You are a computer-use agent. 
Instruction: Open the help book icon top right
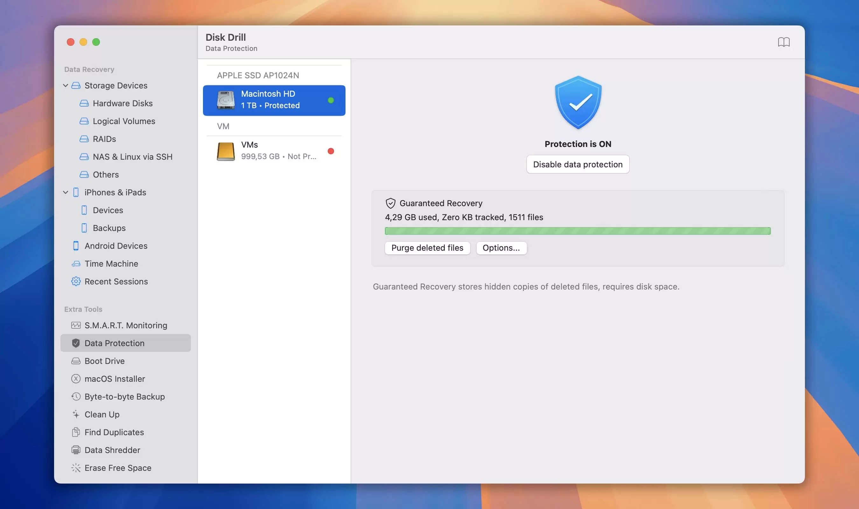click(x=784, y=42)
